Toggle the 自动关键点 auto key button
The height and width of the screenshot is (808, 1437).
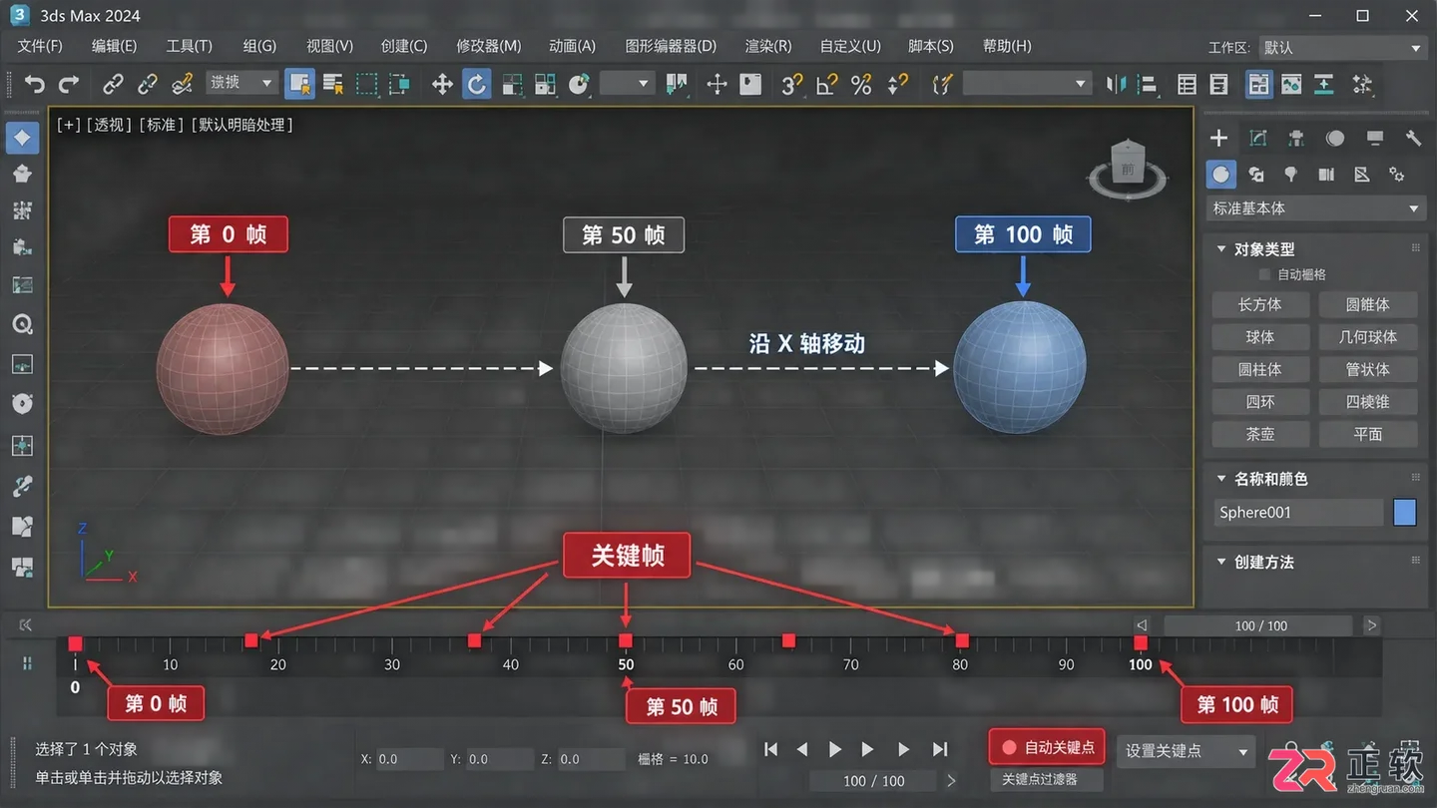1047,747
